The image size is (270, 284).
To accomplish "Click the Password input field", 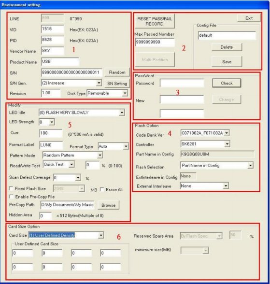I will tap(182, 83).
